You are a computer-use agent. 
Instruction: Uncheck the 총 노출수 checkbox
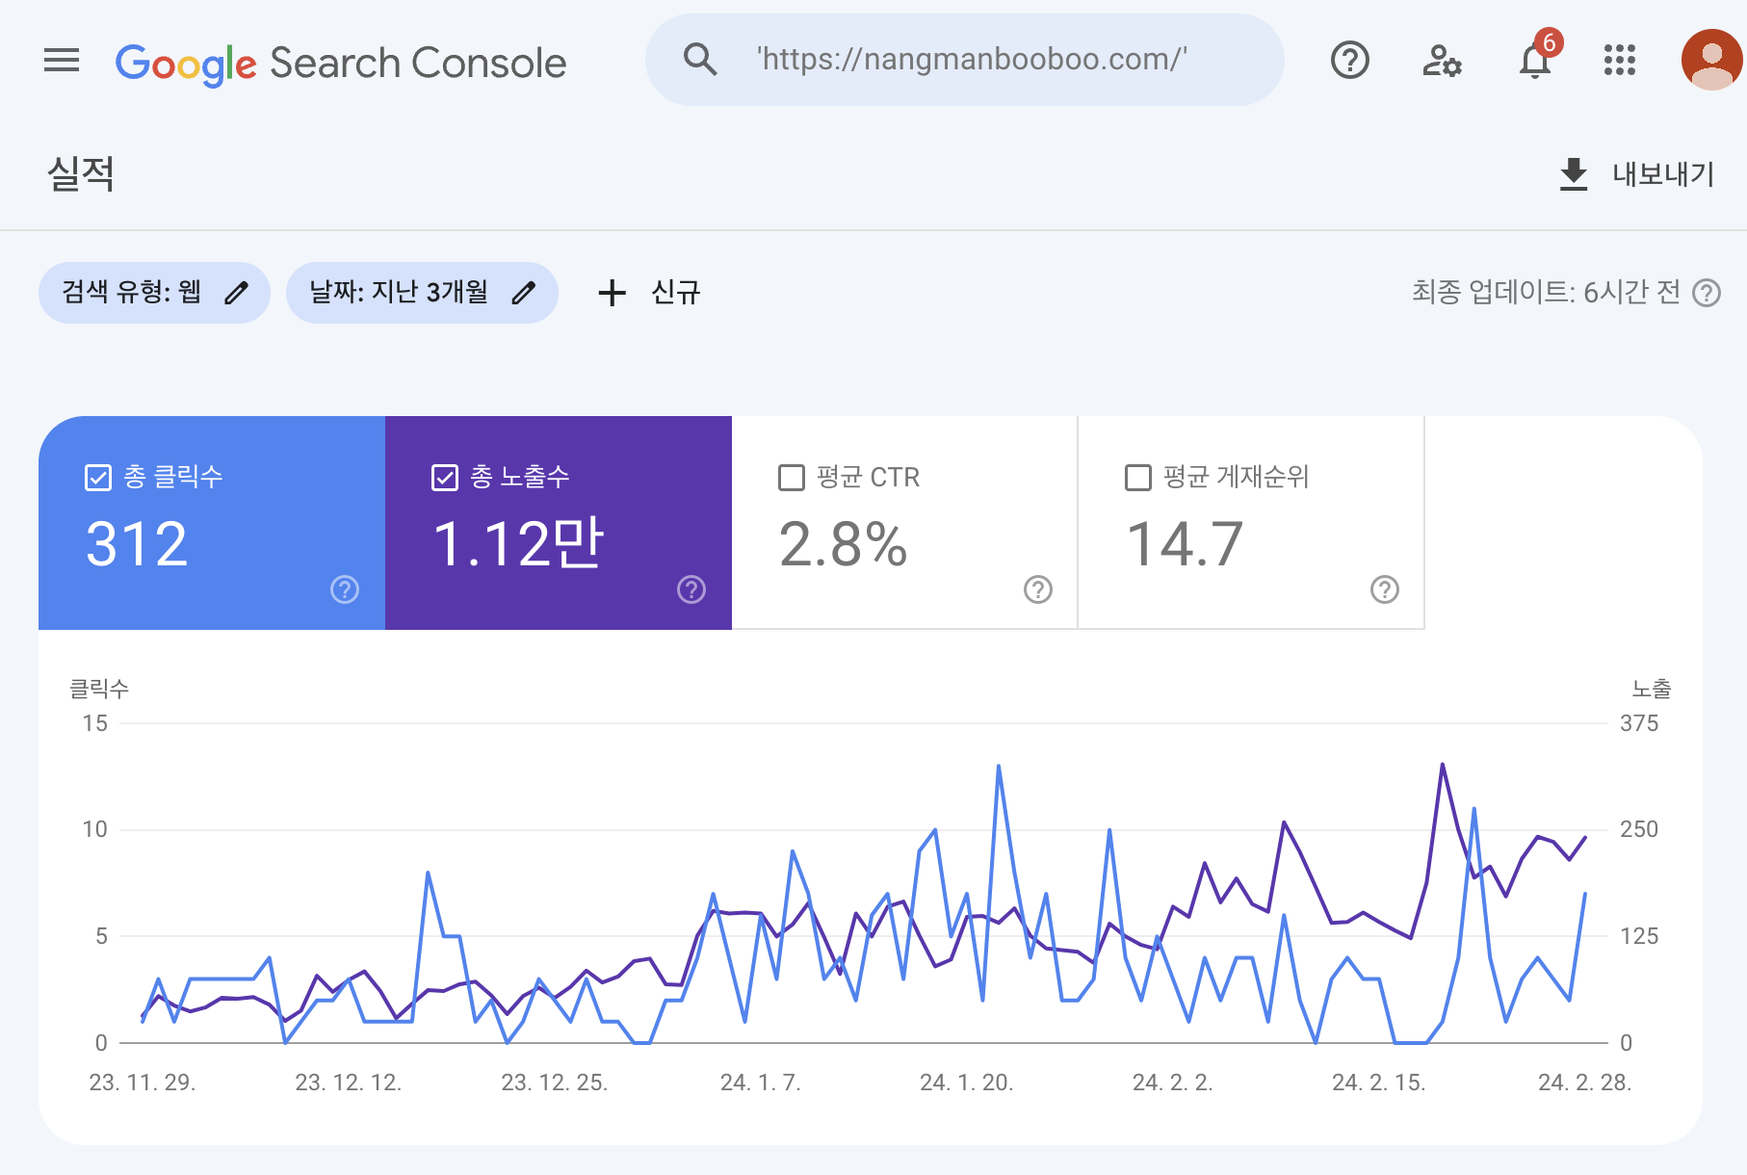445,478
